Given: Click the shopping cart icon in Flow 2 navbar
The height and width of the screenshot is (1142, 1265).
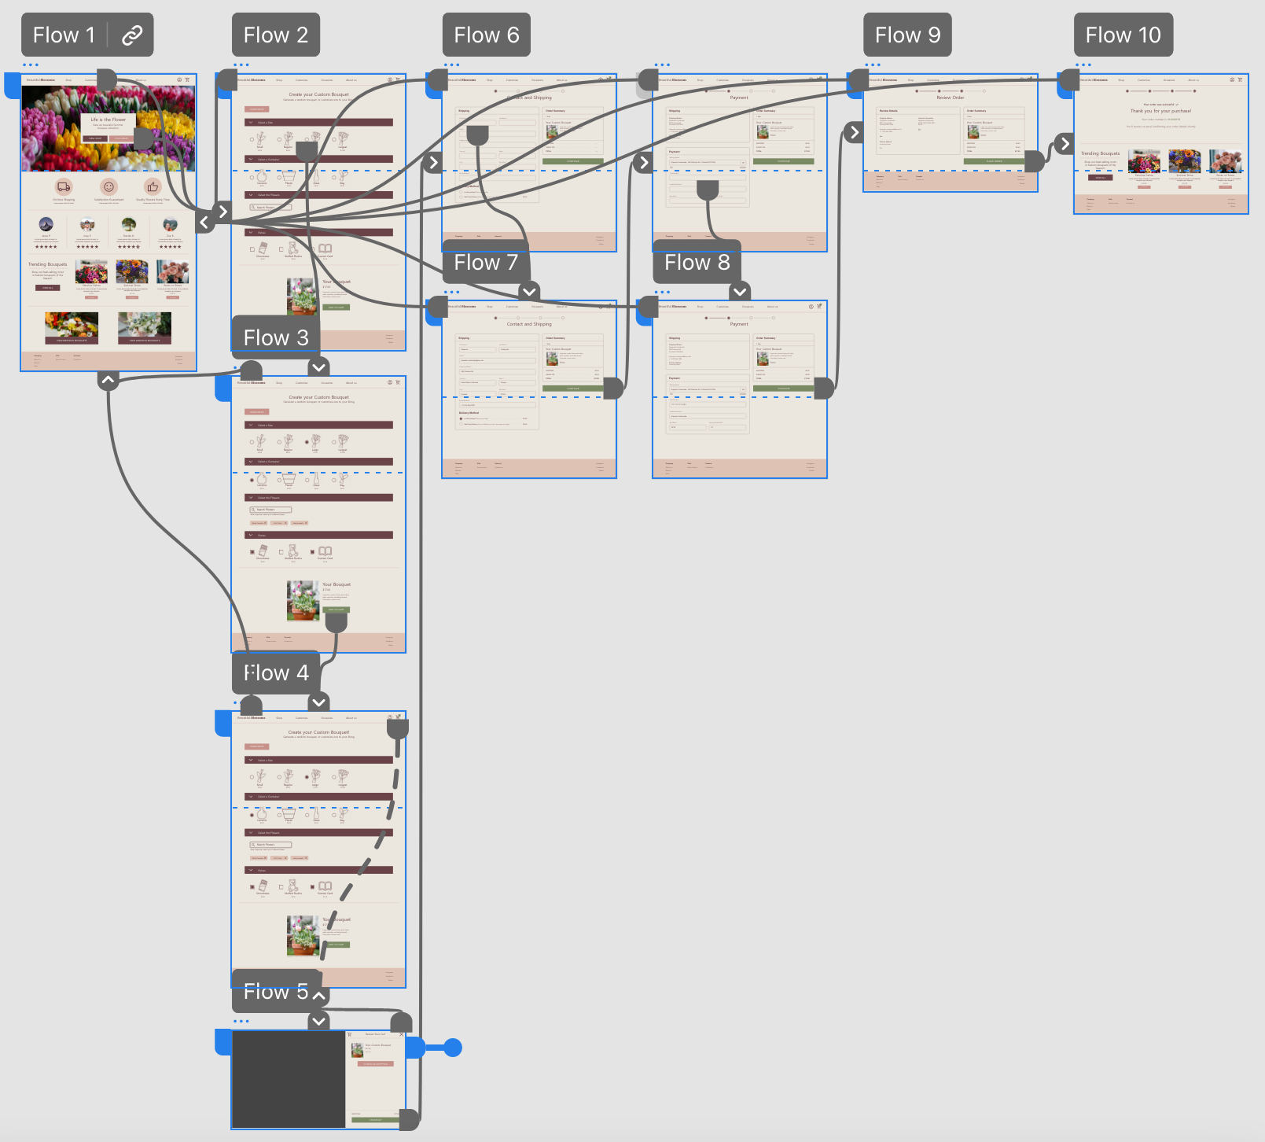Looking at the screenshot, I should (x=398, y=79).
